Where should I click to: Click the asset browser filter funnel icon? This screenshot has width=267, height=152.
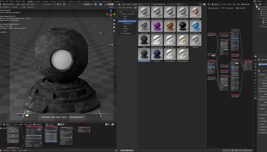click(x=201, y=4)
